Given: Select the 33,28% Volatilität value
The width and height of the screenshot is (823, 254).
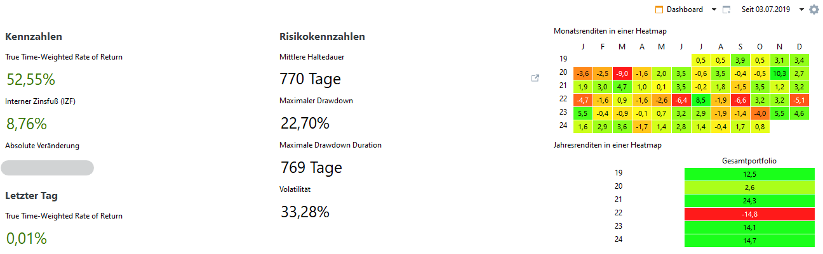Looking at the screenshot, I should click(x=305, y=212).
